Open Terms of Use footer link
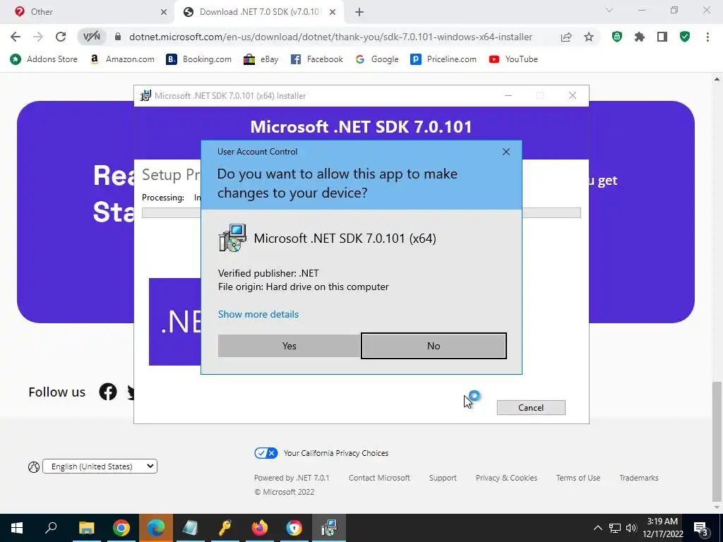723x542 pixels. 578,478
